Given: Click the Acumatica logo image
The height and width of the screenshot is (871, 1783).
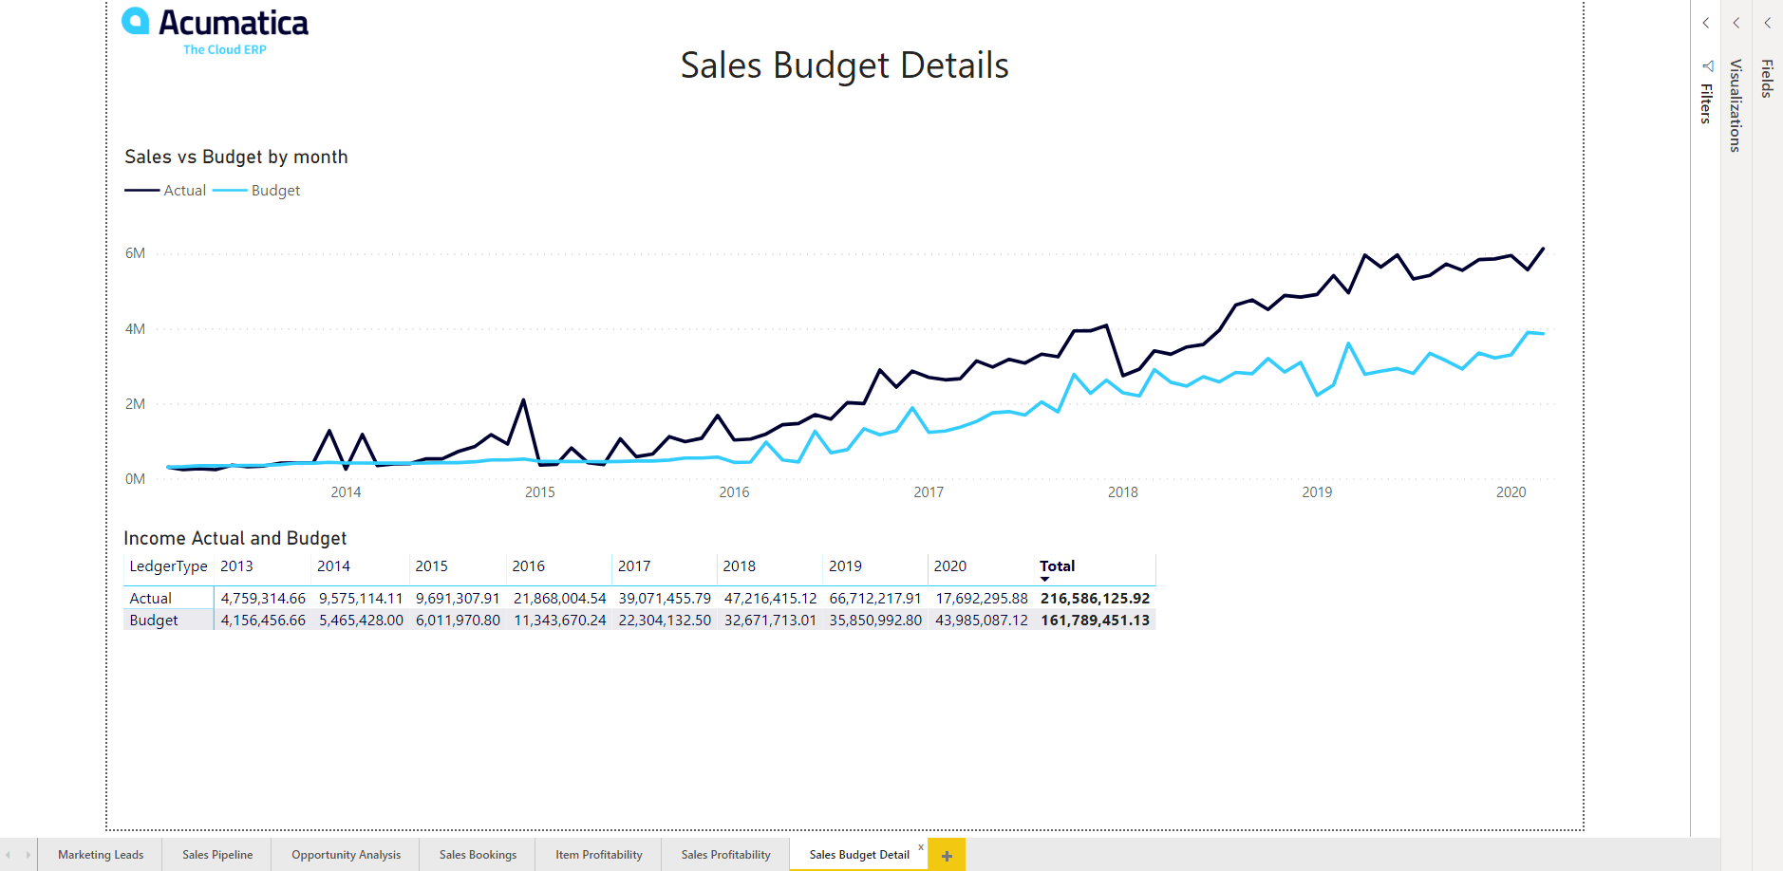Looking at the screenshot, I should 216,31.
